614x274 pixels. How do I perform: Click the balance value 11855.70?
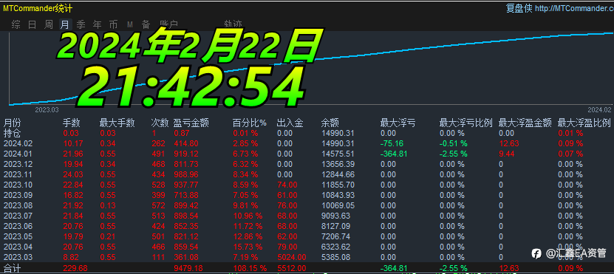338,185
